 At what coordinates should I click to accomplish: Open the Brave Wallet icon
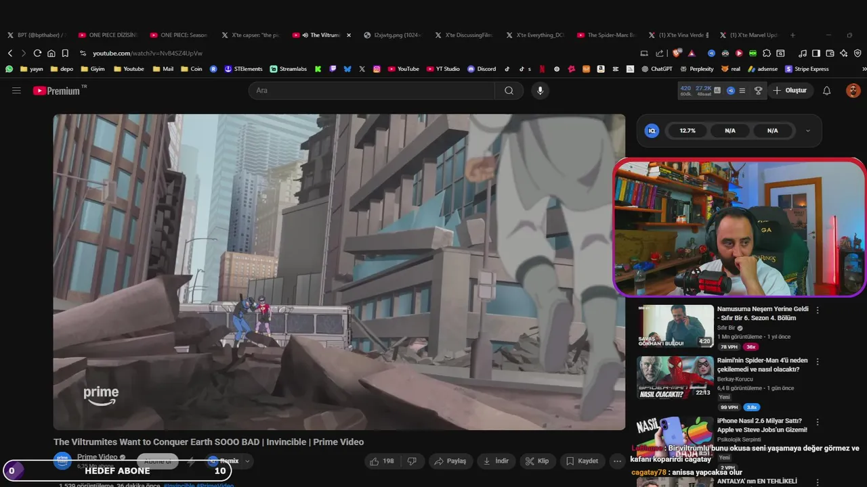click(x=830, y=53)
